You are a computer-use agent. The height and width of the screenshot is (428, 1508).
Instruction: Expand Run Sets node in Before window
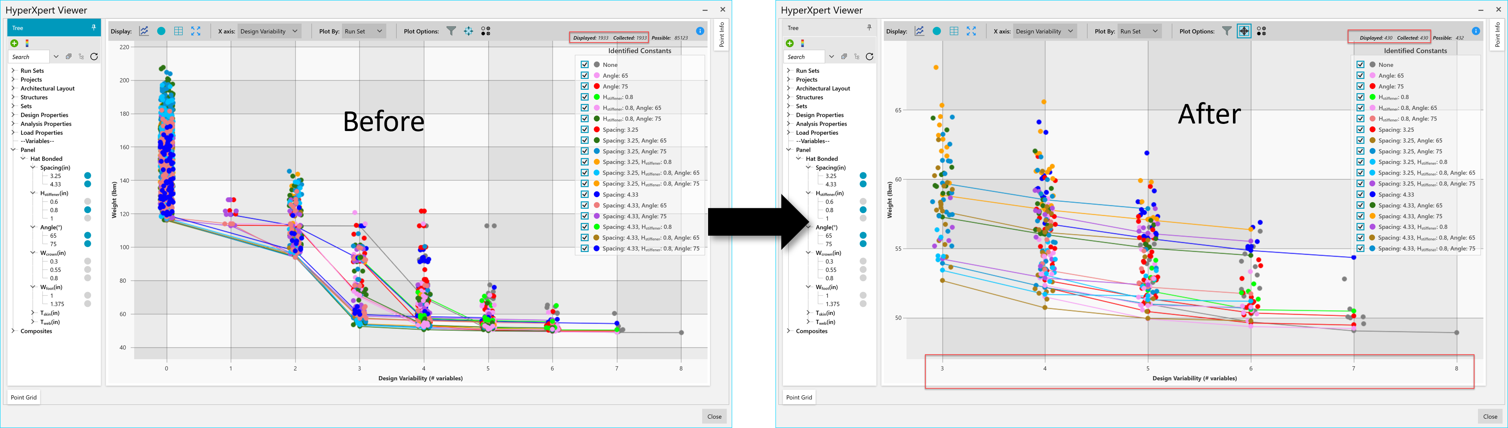[x=13, y=71]
